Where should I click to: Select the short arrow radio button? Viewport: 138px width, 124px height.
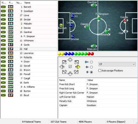coord(91,72)
